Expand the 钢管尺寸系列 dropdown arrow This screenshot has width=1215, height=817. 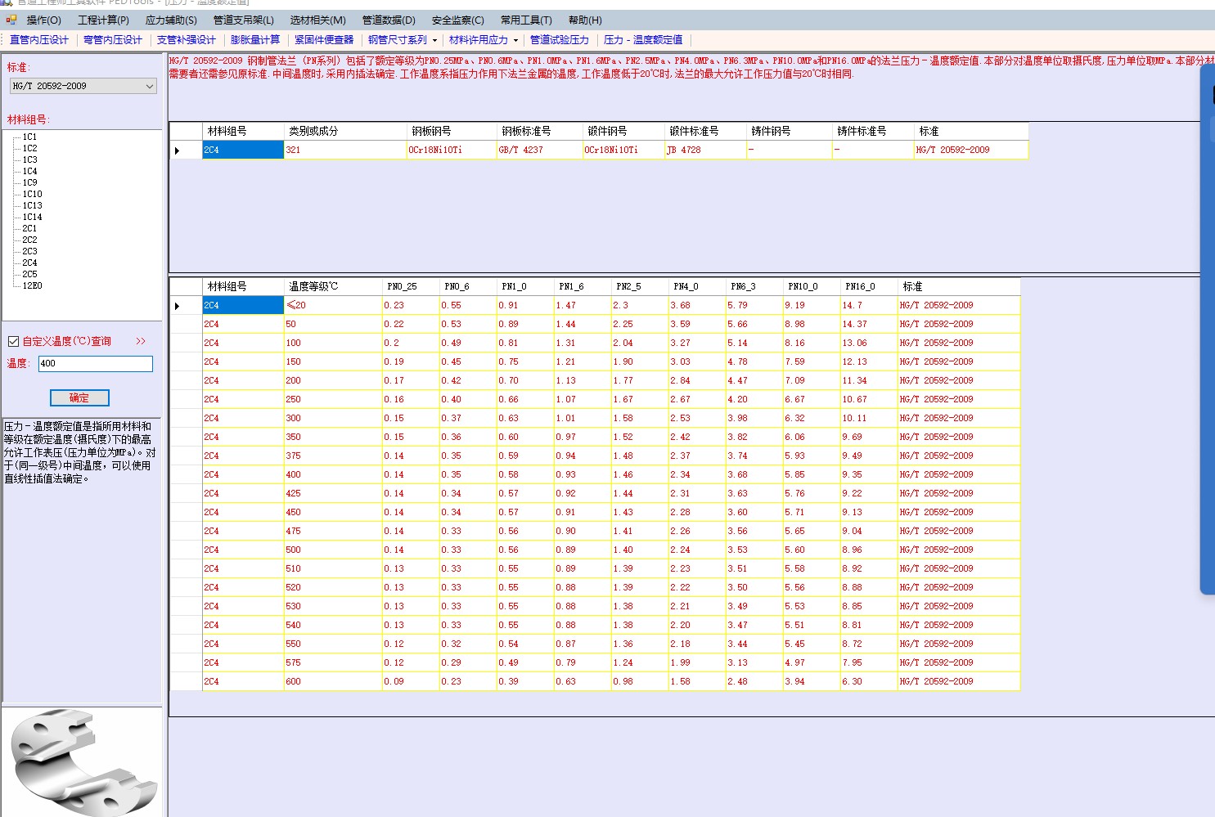click(x=434, y=40)
